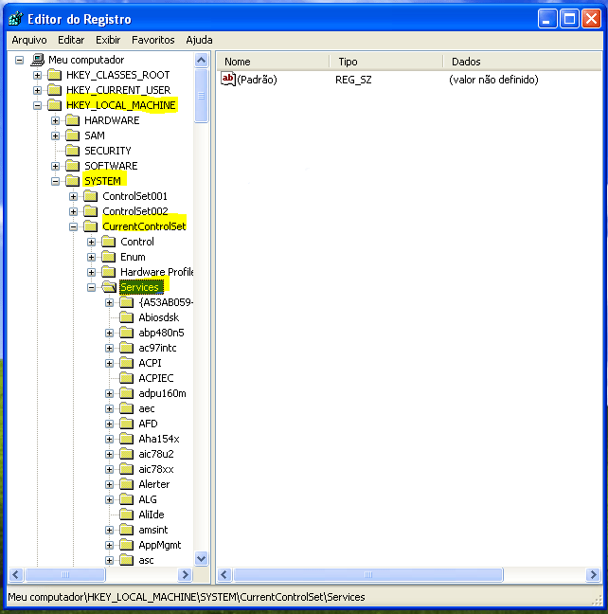Viewport: 608px width, 614px height.
Task: Expand the HKEY_CLASSES_ROOT key
Action: tap(37, 75)
